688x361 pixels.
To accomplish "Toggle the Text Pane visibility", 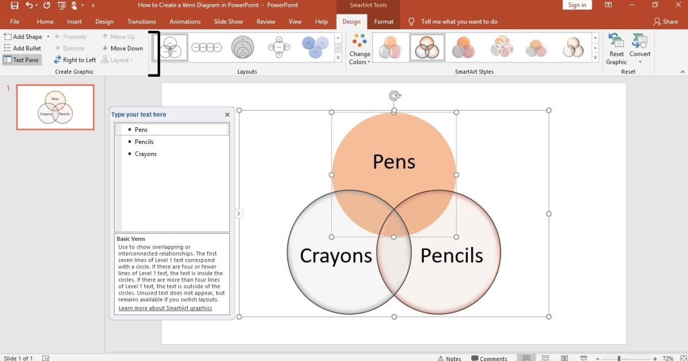I will pyautogui.click(x=22, y=60).
